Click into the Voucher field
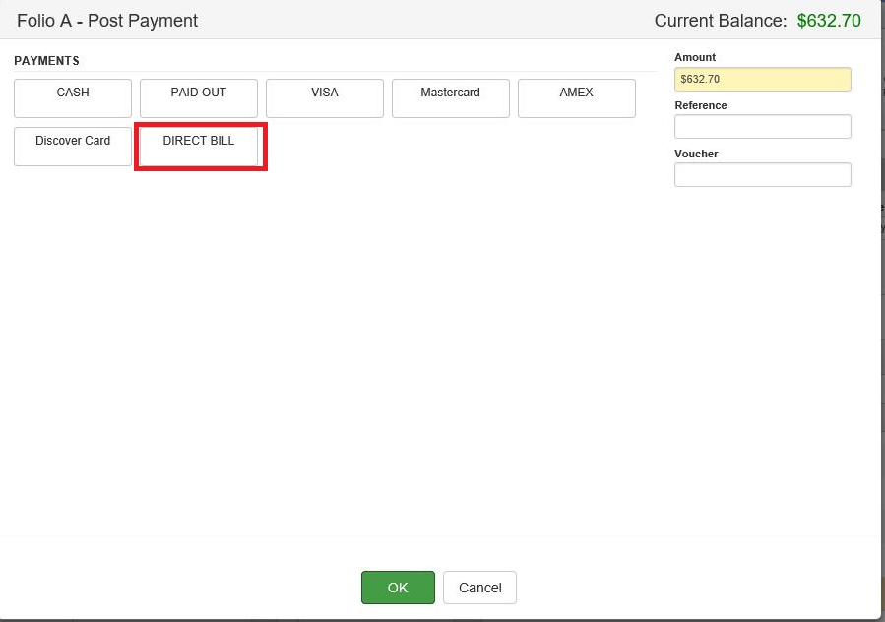This screenshot has height=622, width=885. [x=762, y=174]
